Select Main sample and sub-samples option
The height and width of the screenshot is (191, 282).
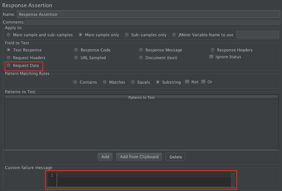[9, 35]
